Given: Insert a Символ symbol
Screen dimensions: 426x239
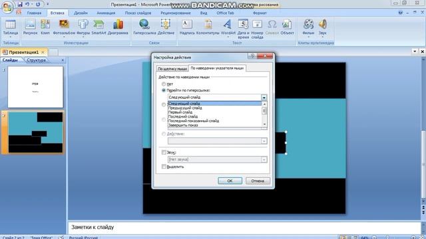Looking at the screenshot, I should point(272,27).
